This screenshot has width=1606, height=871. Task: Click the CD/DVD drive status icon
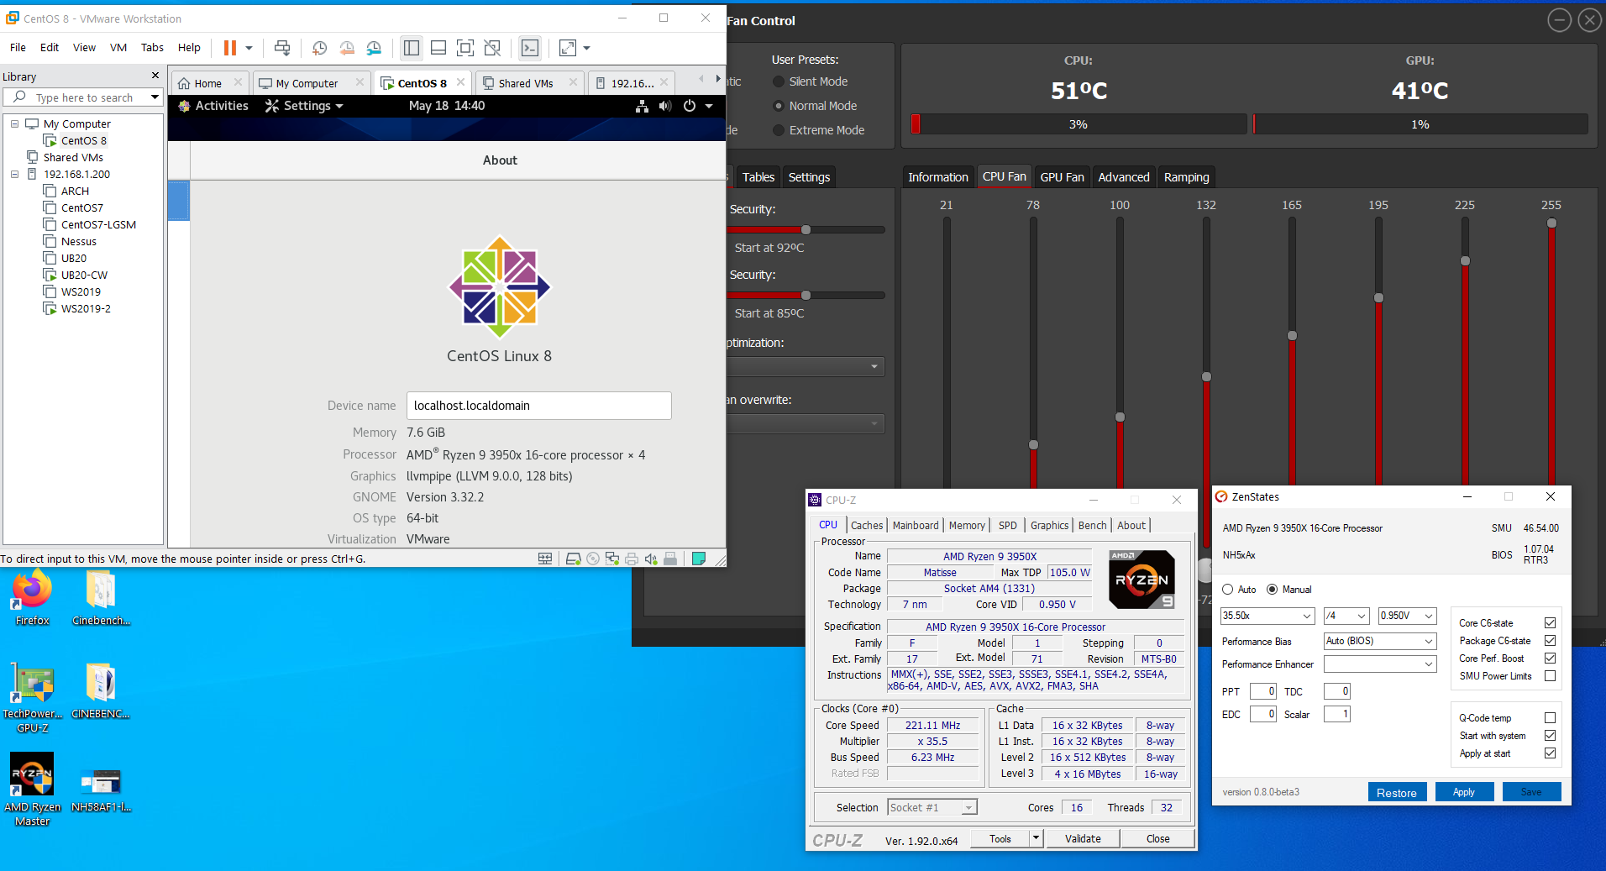[x=593, y=559]
